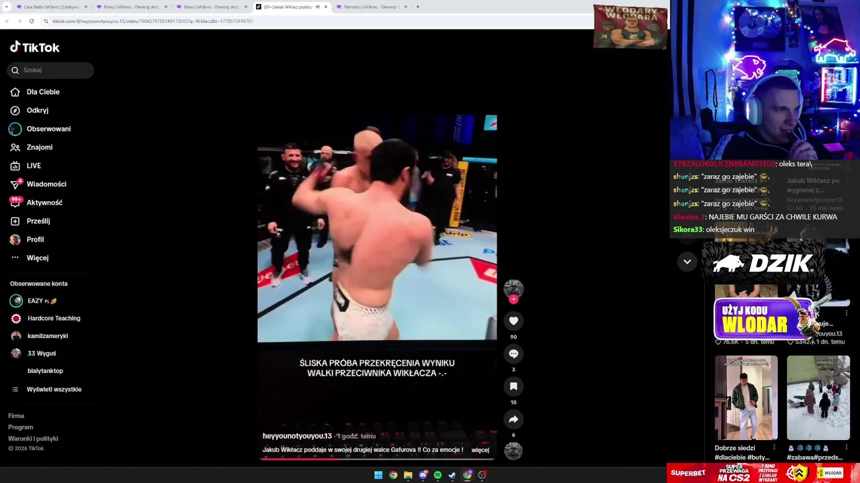860x483 pixels.
Task: Open first Chrome icon on taskbar
Action: tap(393, 475)
